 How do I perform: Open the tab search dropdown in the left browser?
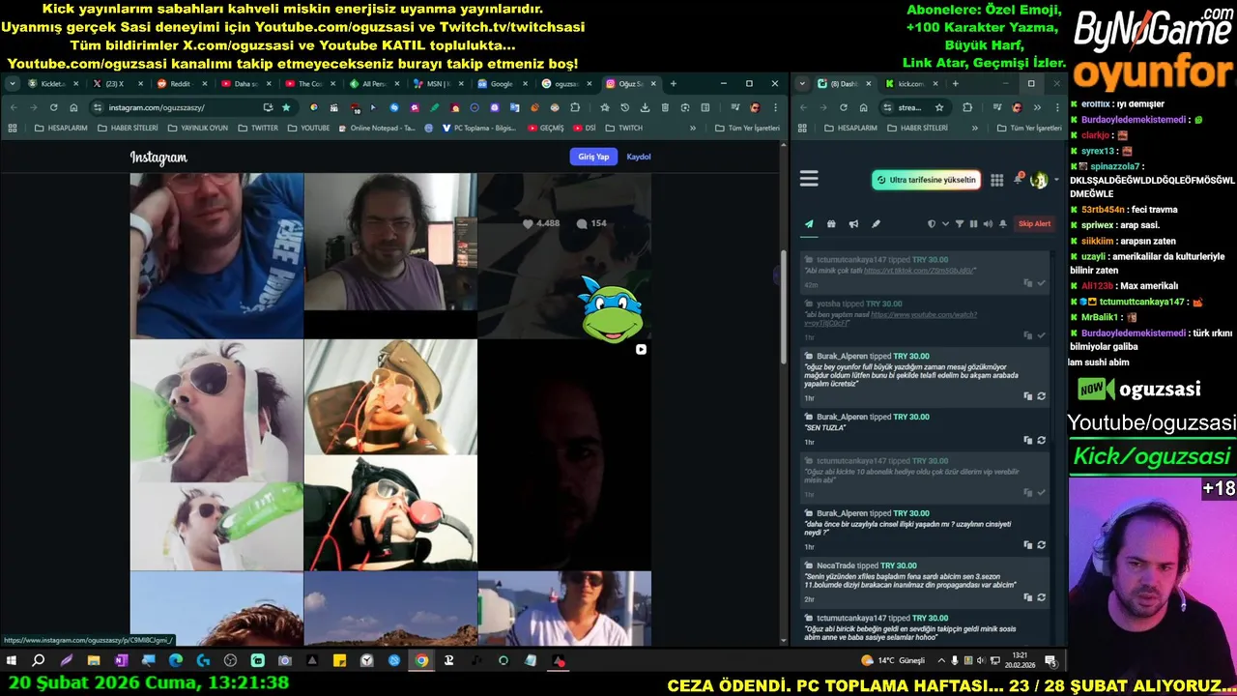pos(13,84)
